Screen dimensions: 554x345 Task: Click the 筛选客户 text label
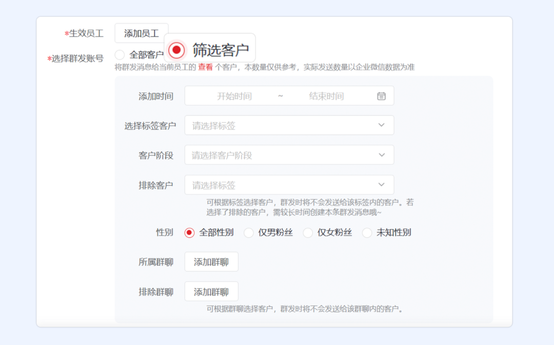coord(221,50)
